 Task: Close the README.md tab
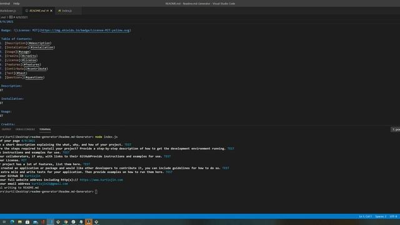[51, 11]
